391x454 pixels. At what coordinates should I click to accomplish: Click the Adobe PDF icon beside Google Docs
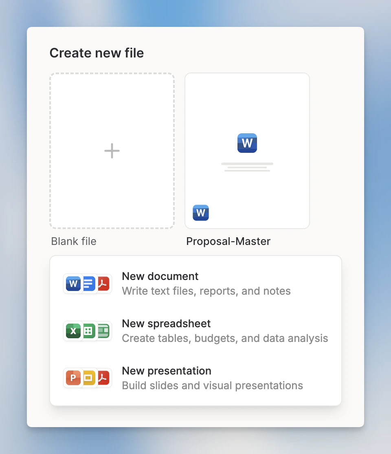(x=102, y=283)
